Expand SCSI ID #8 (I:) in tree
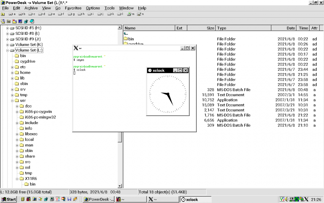The image size is (324, 203). tap(7, 33)
